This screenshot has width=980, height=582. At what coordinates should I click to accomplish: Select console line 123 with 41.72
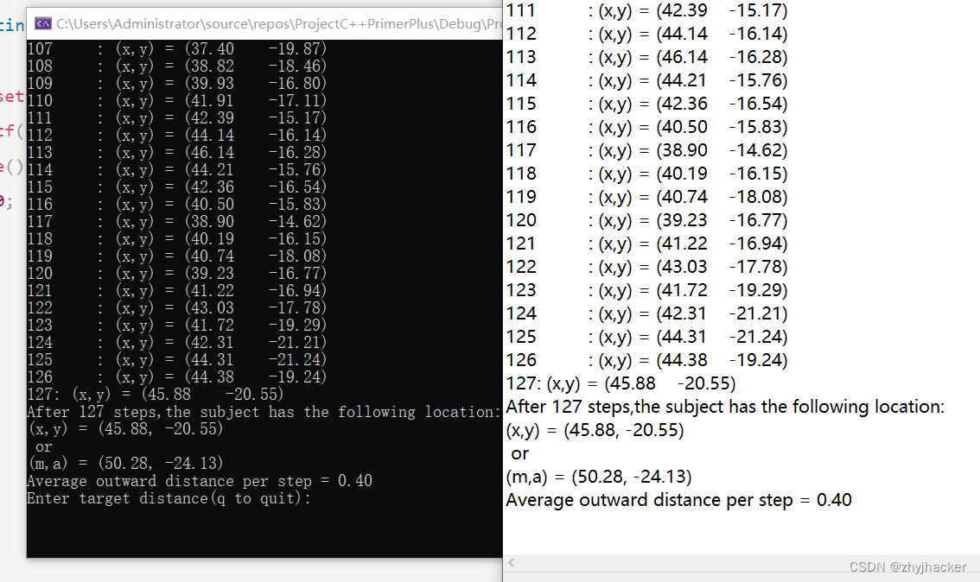[x=177, y=326]
